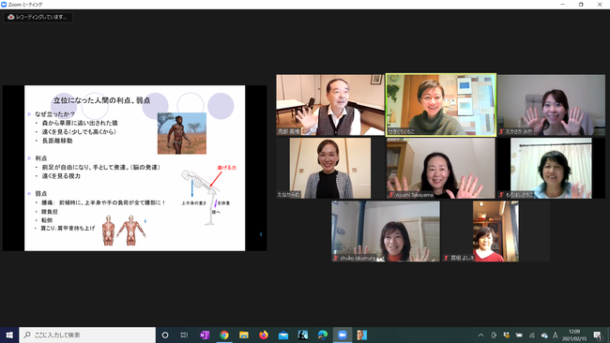610x343 pixels.
Task: Click the muted mic icon beside Ayumi Takayama
Action: point(391,195)
